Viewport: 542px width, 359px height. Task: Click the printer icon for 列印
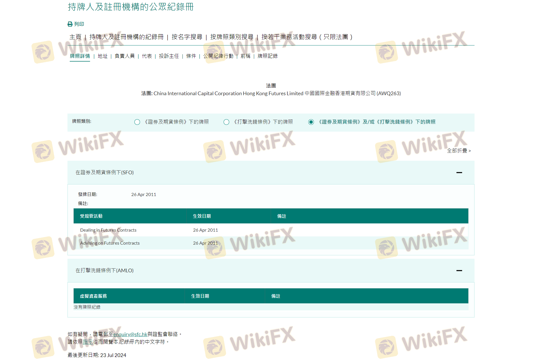click(70, 24)
